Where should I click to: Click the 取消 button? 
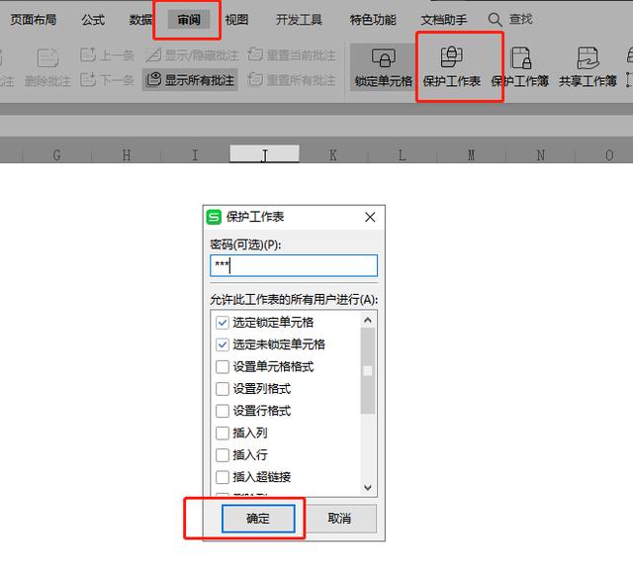[339, 518]
